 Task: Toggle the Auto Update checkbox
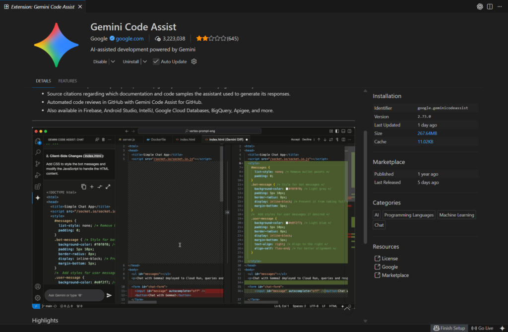pos(156,62)
